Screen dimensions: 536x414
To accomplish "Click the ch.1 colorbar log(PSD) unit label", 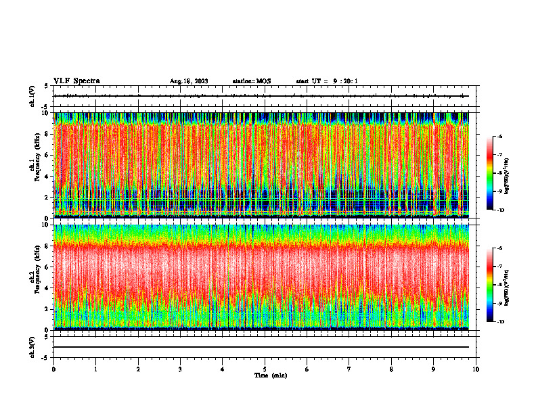I will coord(508,177).
